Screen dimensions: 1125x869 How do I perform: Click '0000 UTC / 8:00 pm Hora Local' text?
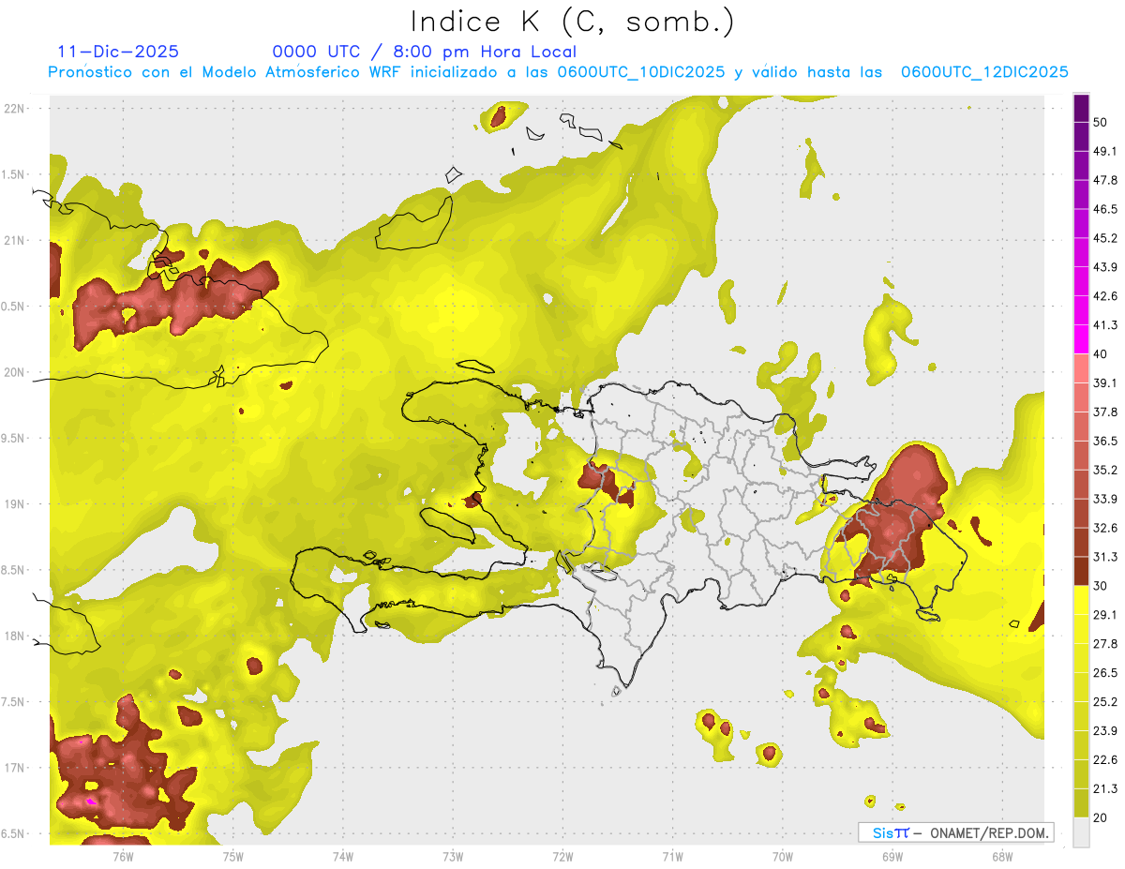coord(424,52)
